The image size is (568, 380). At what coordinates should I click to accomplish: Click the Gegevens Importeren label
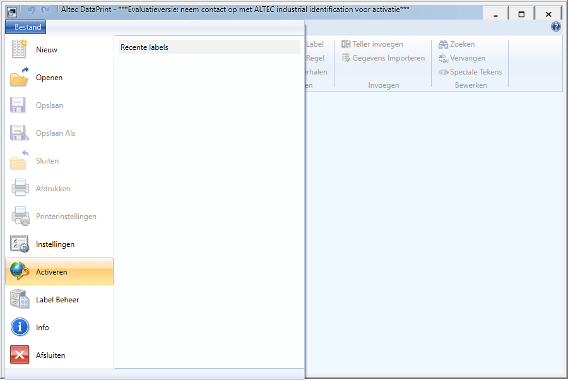(388, 58)
